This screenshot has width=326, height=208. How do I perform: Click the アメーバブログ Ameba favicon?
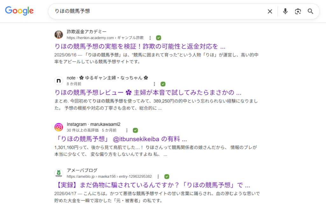pos(59,173)
